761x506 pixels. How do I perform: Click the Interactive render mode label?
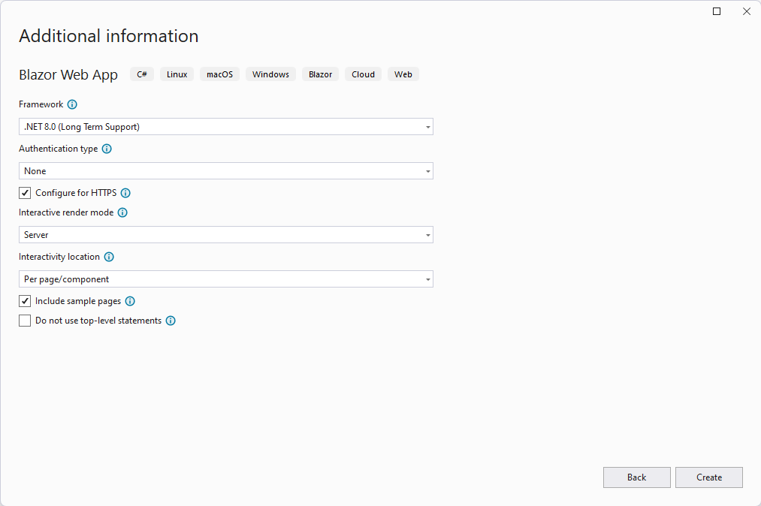66,212
